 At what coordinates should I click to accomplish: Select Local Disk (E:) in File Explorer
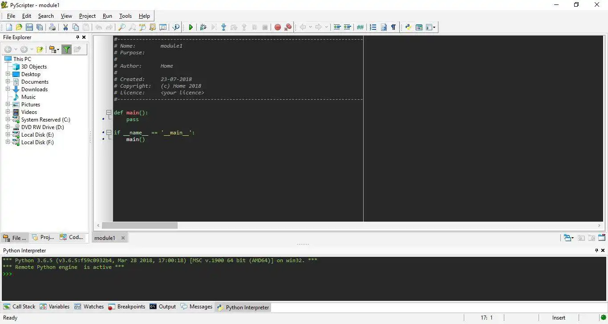[37, 135]
